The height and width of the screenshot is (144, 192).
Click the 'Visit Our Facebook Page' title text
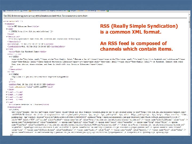click(27, 51)
